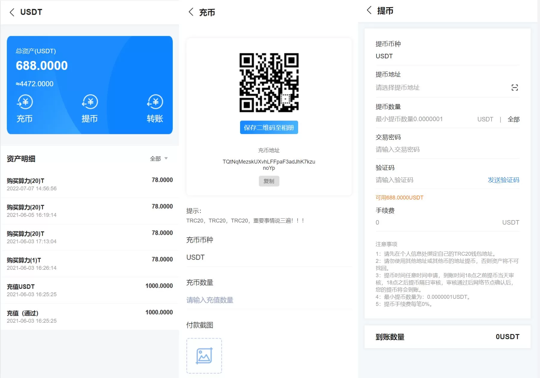The image size is (540, 378).
Task: Tap the 转账 transfer icon on blue card
Action: pyautogui.click(x=155, y=102)
